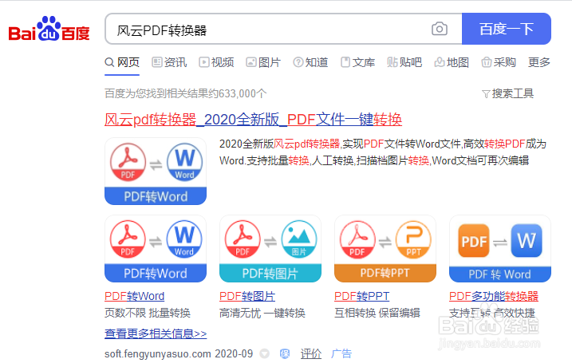
Task: Click the PDF转PPT card image
Action: coord(385,248)
